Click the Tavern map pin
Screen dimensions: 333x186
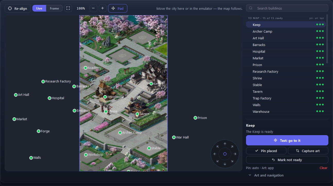coord(137,114)
